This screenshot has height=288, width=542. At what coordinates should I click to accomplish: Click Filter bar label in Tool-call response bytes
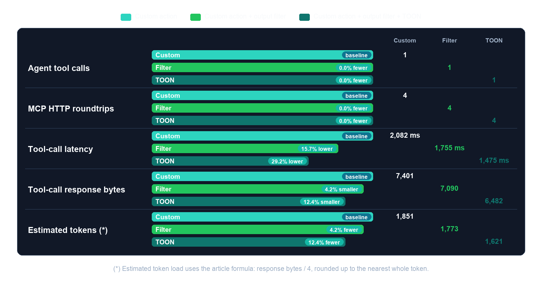coord(163,189)
